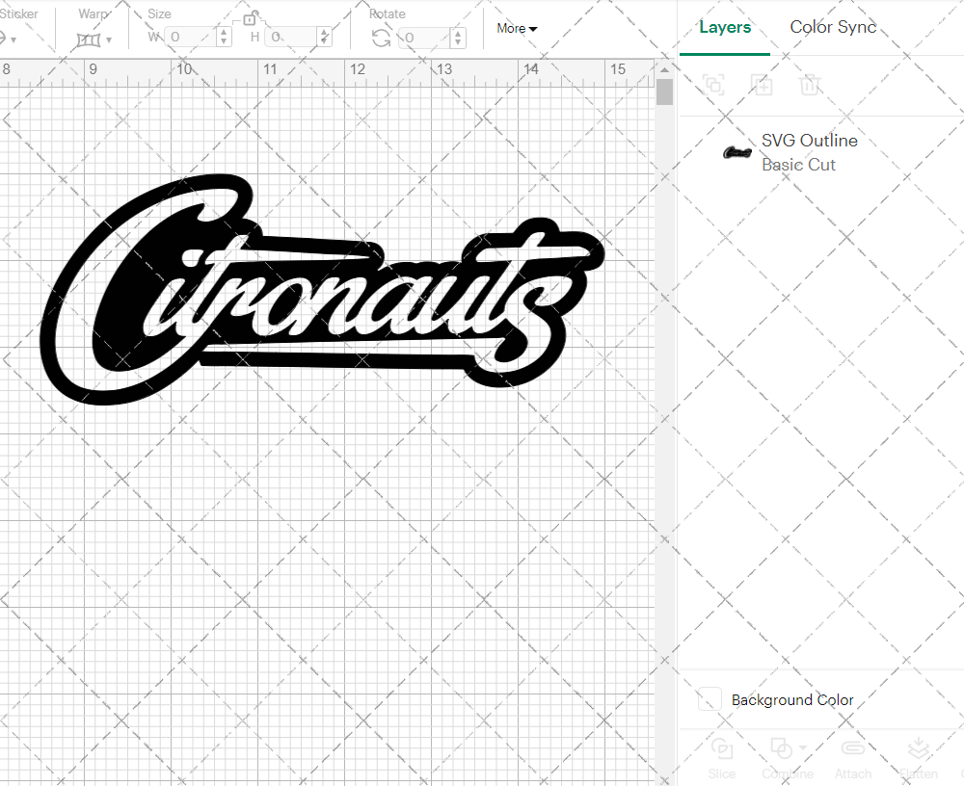Click the SVG Outline layer thumbnail
The image size is (964, 786).
[736, 152]
